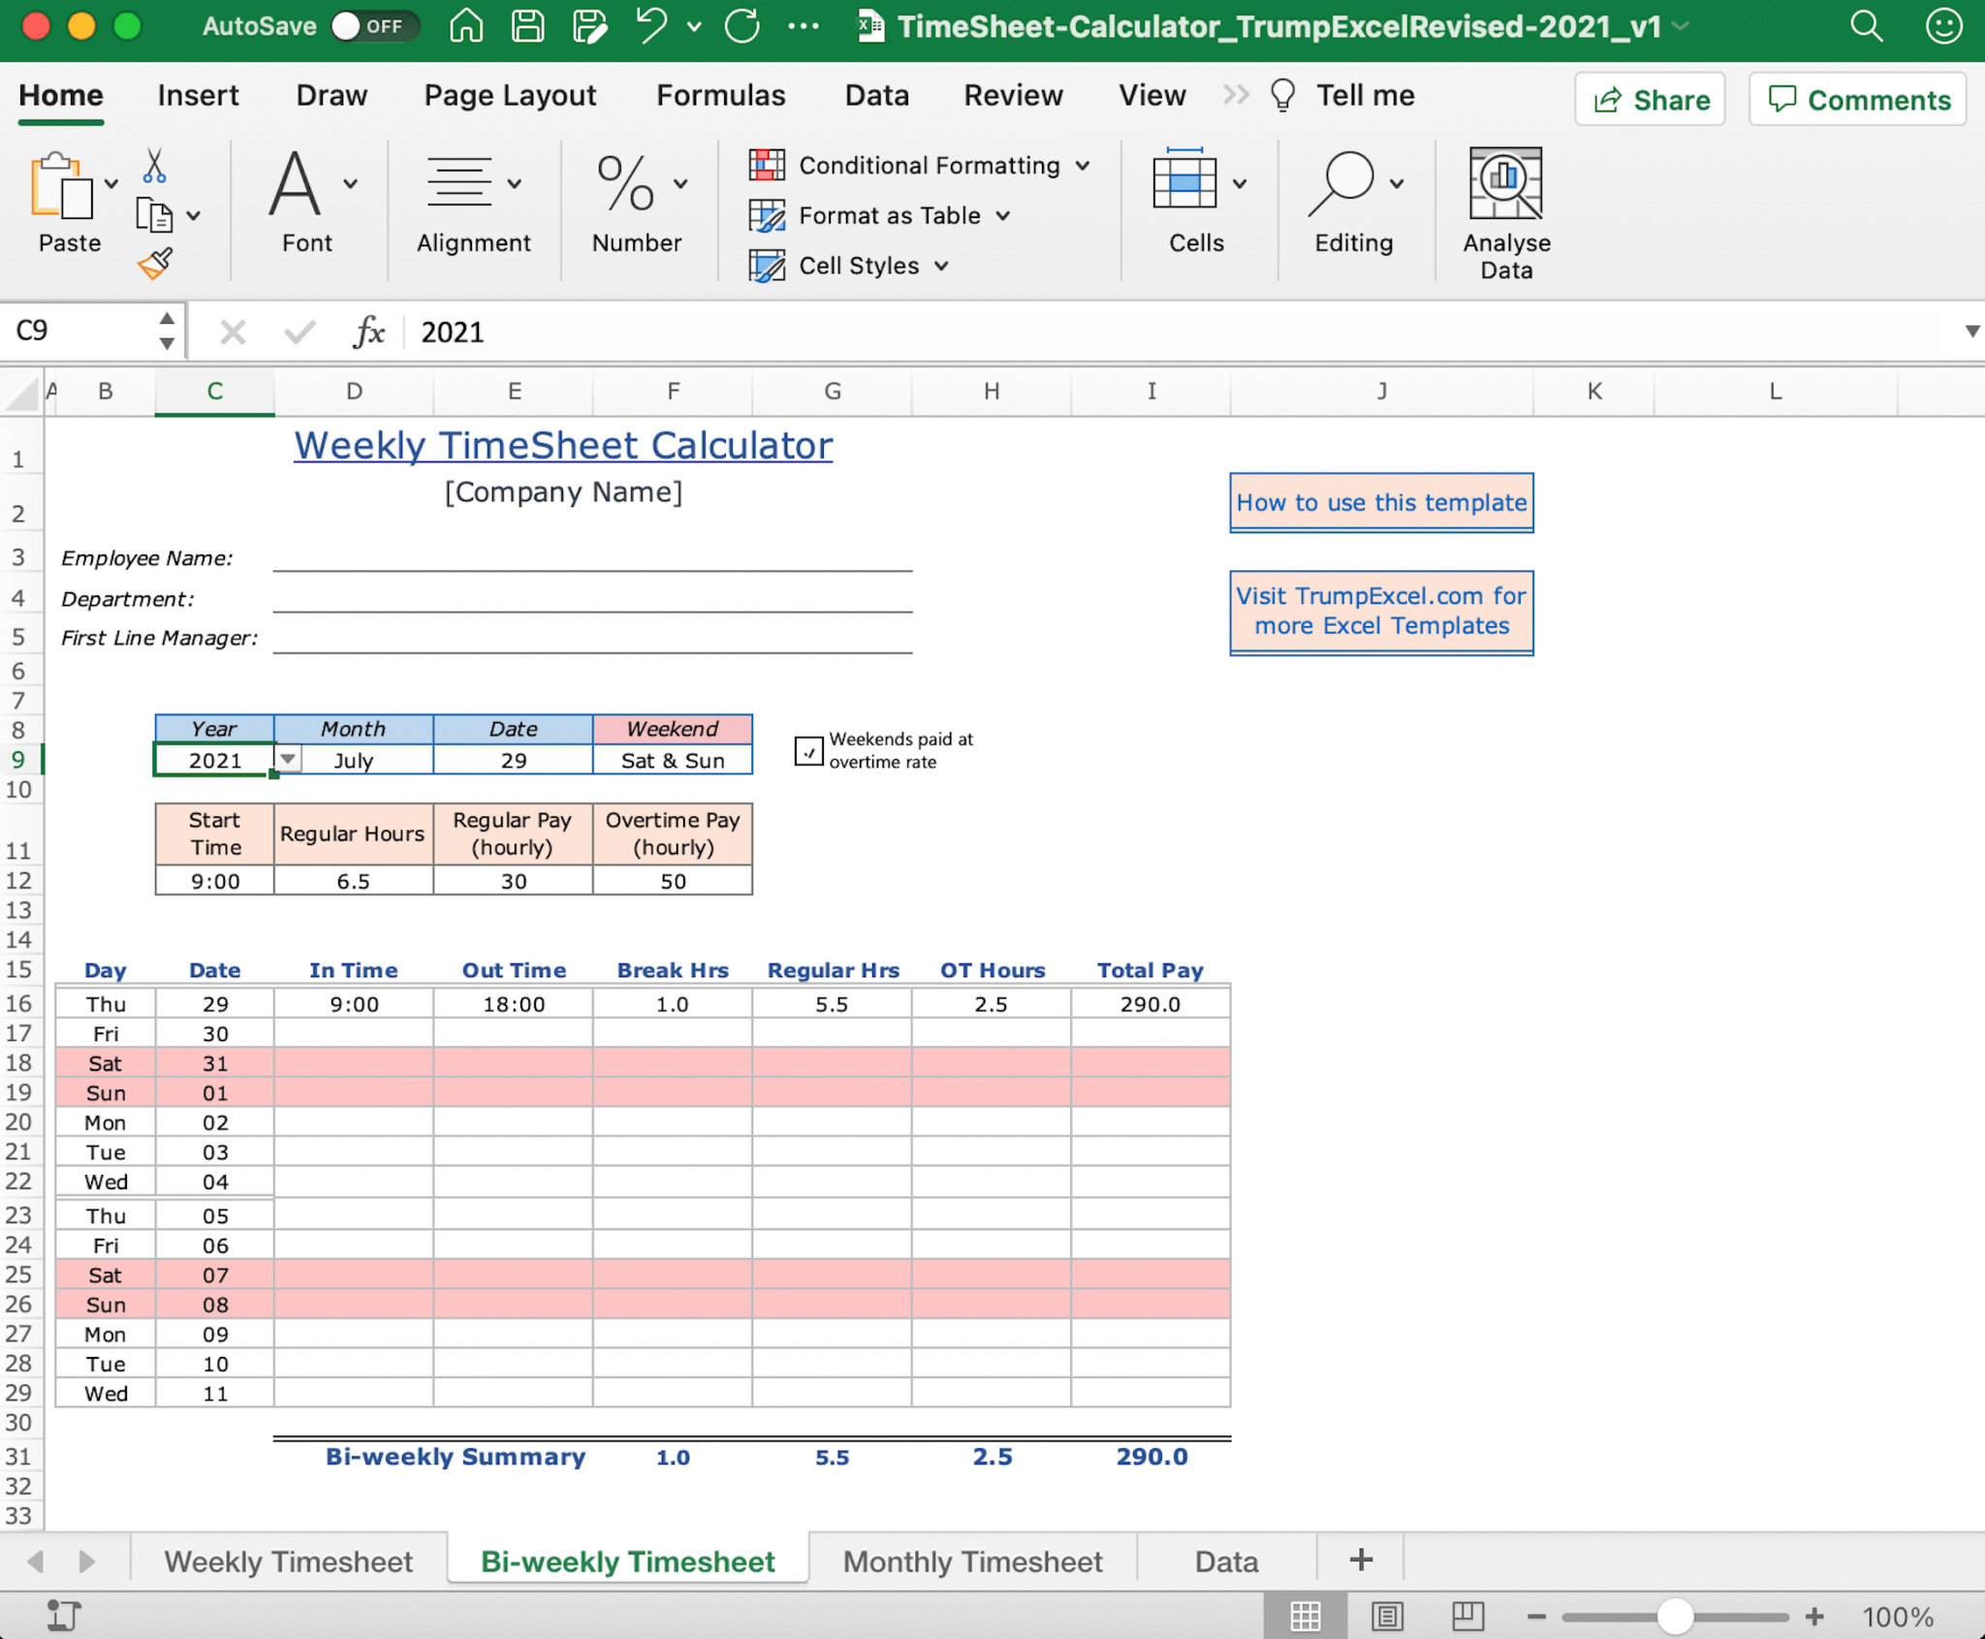Toggle the AutoSave switch
Viewport: 1985px width, 1639px height.
pos(373,26)
